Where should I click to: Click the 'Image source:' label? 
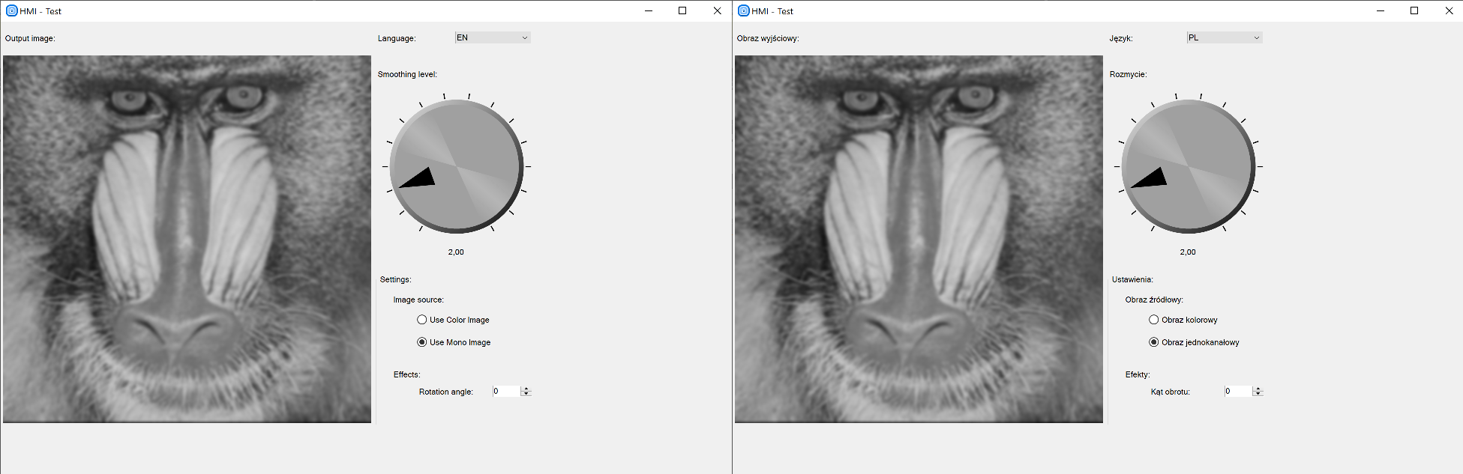click(x=418, y=300)
